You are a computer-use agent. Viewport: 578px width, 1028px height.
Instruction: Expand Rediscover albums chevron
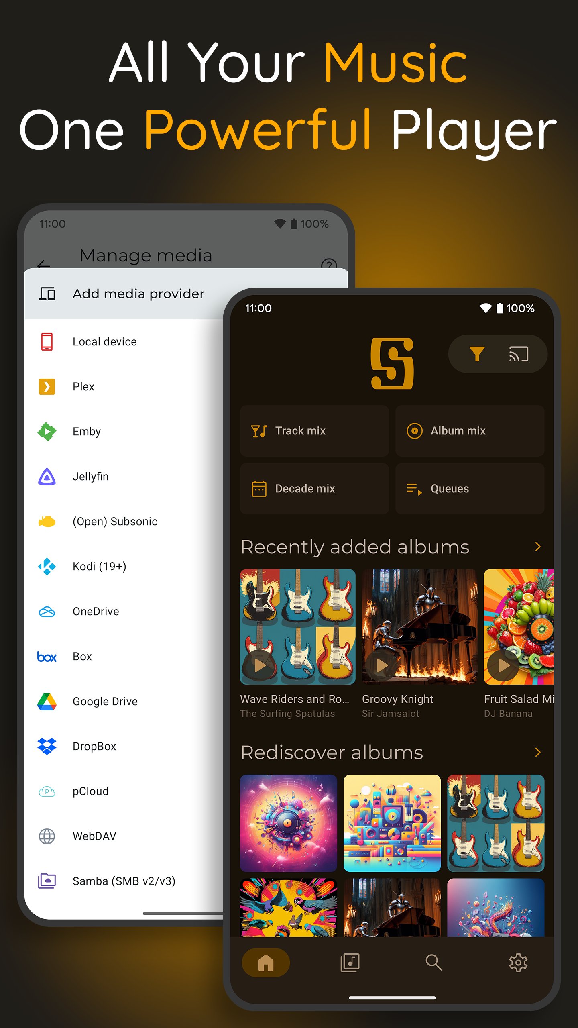pyautogui.click(x=538, y=752)
